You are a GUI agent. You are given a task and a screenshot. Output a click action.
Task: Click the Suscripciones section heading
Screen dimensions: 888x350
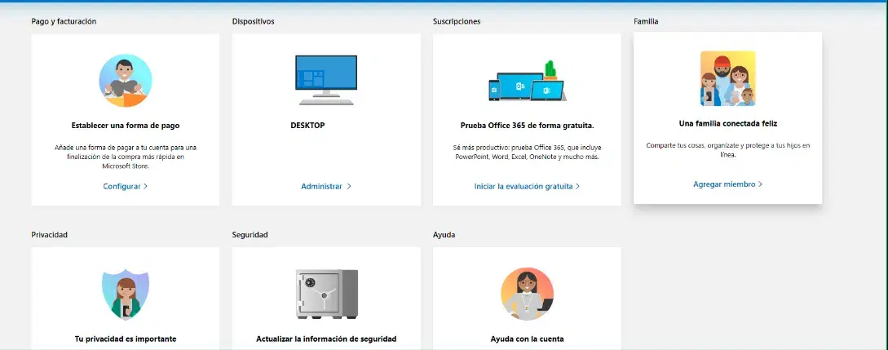pyautogui.click(x=457, y=21)
